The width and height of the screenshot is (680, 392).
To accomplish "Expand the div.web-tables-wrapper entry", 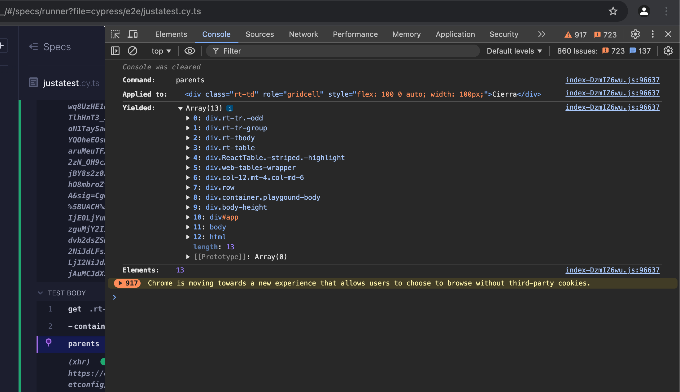I will pyautogui.click(x=188, y=168).
